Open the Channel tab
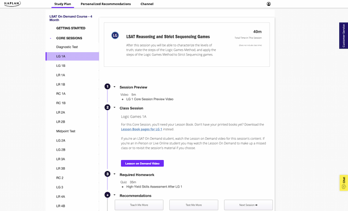Image resolution: width=348 pixels, height=211 pixels. (147, 4)
